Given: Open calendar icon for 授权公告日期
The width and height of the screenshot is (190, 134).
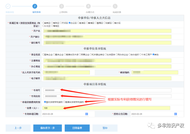Looking at the screenshot, I should pyautogui.click(x=176, y=114).
